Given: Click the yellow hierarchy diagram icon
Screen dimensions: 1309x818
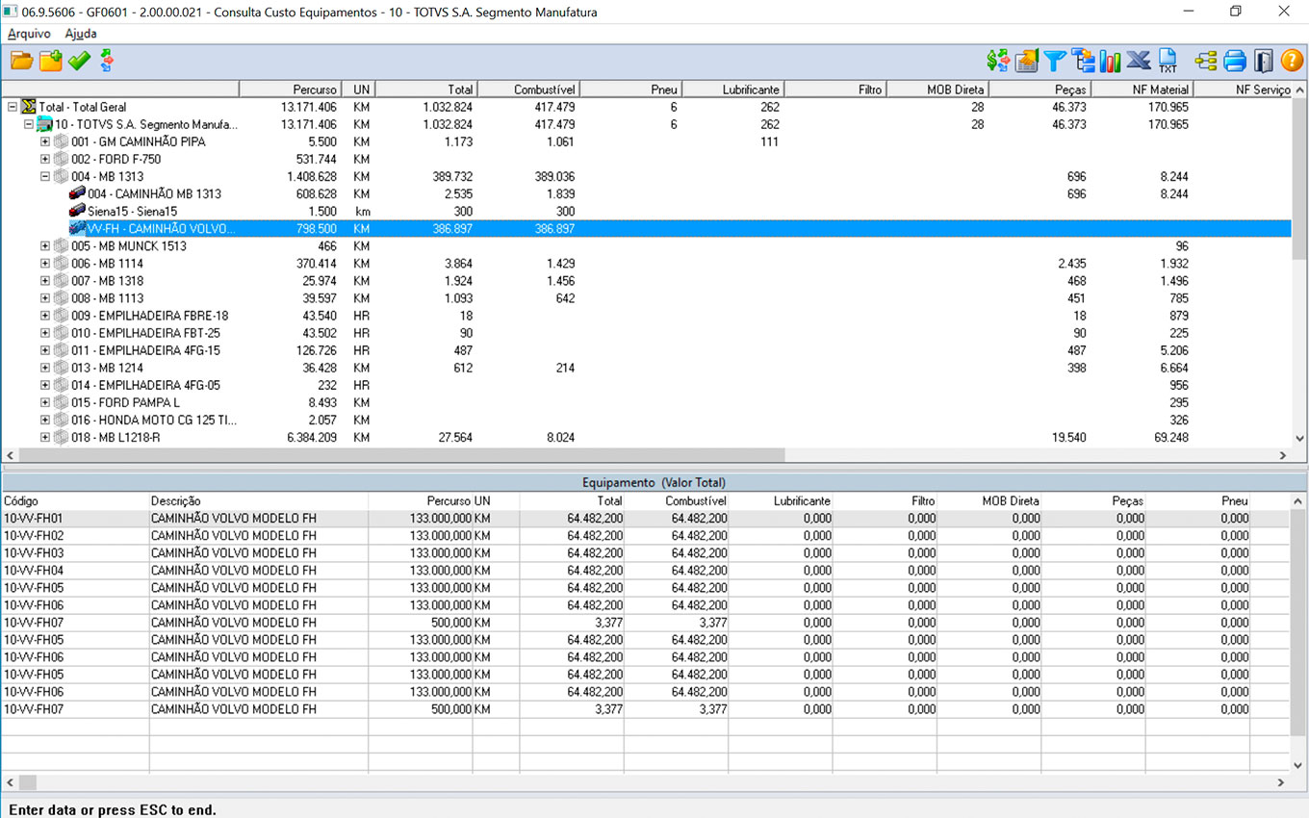Looking at the screenshot, I should coord(1206,62).
